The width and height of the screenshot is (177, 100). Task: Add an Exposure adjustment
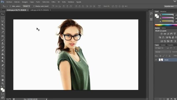pyautogui.click(x=171, y=34)
